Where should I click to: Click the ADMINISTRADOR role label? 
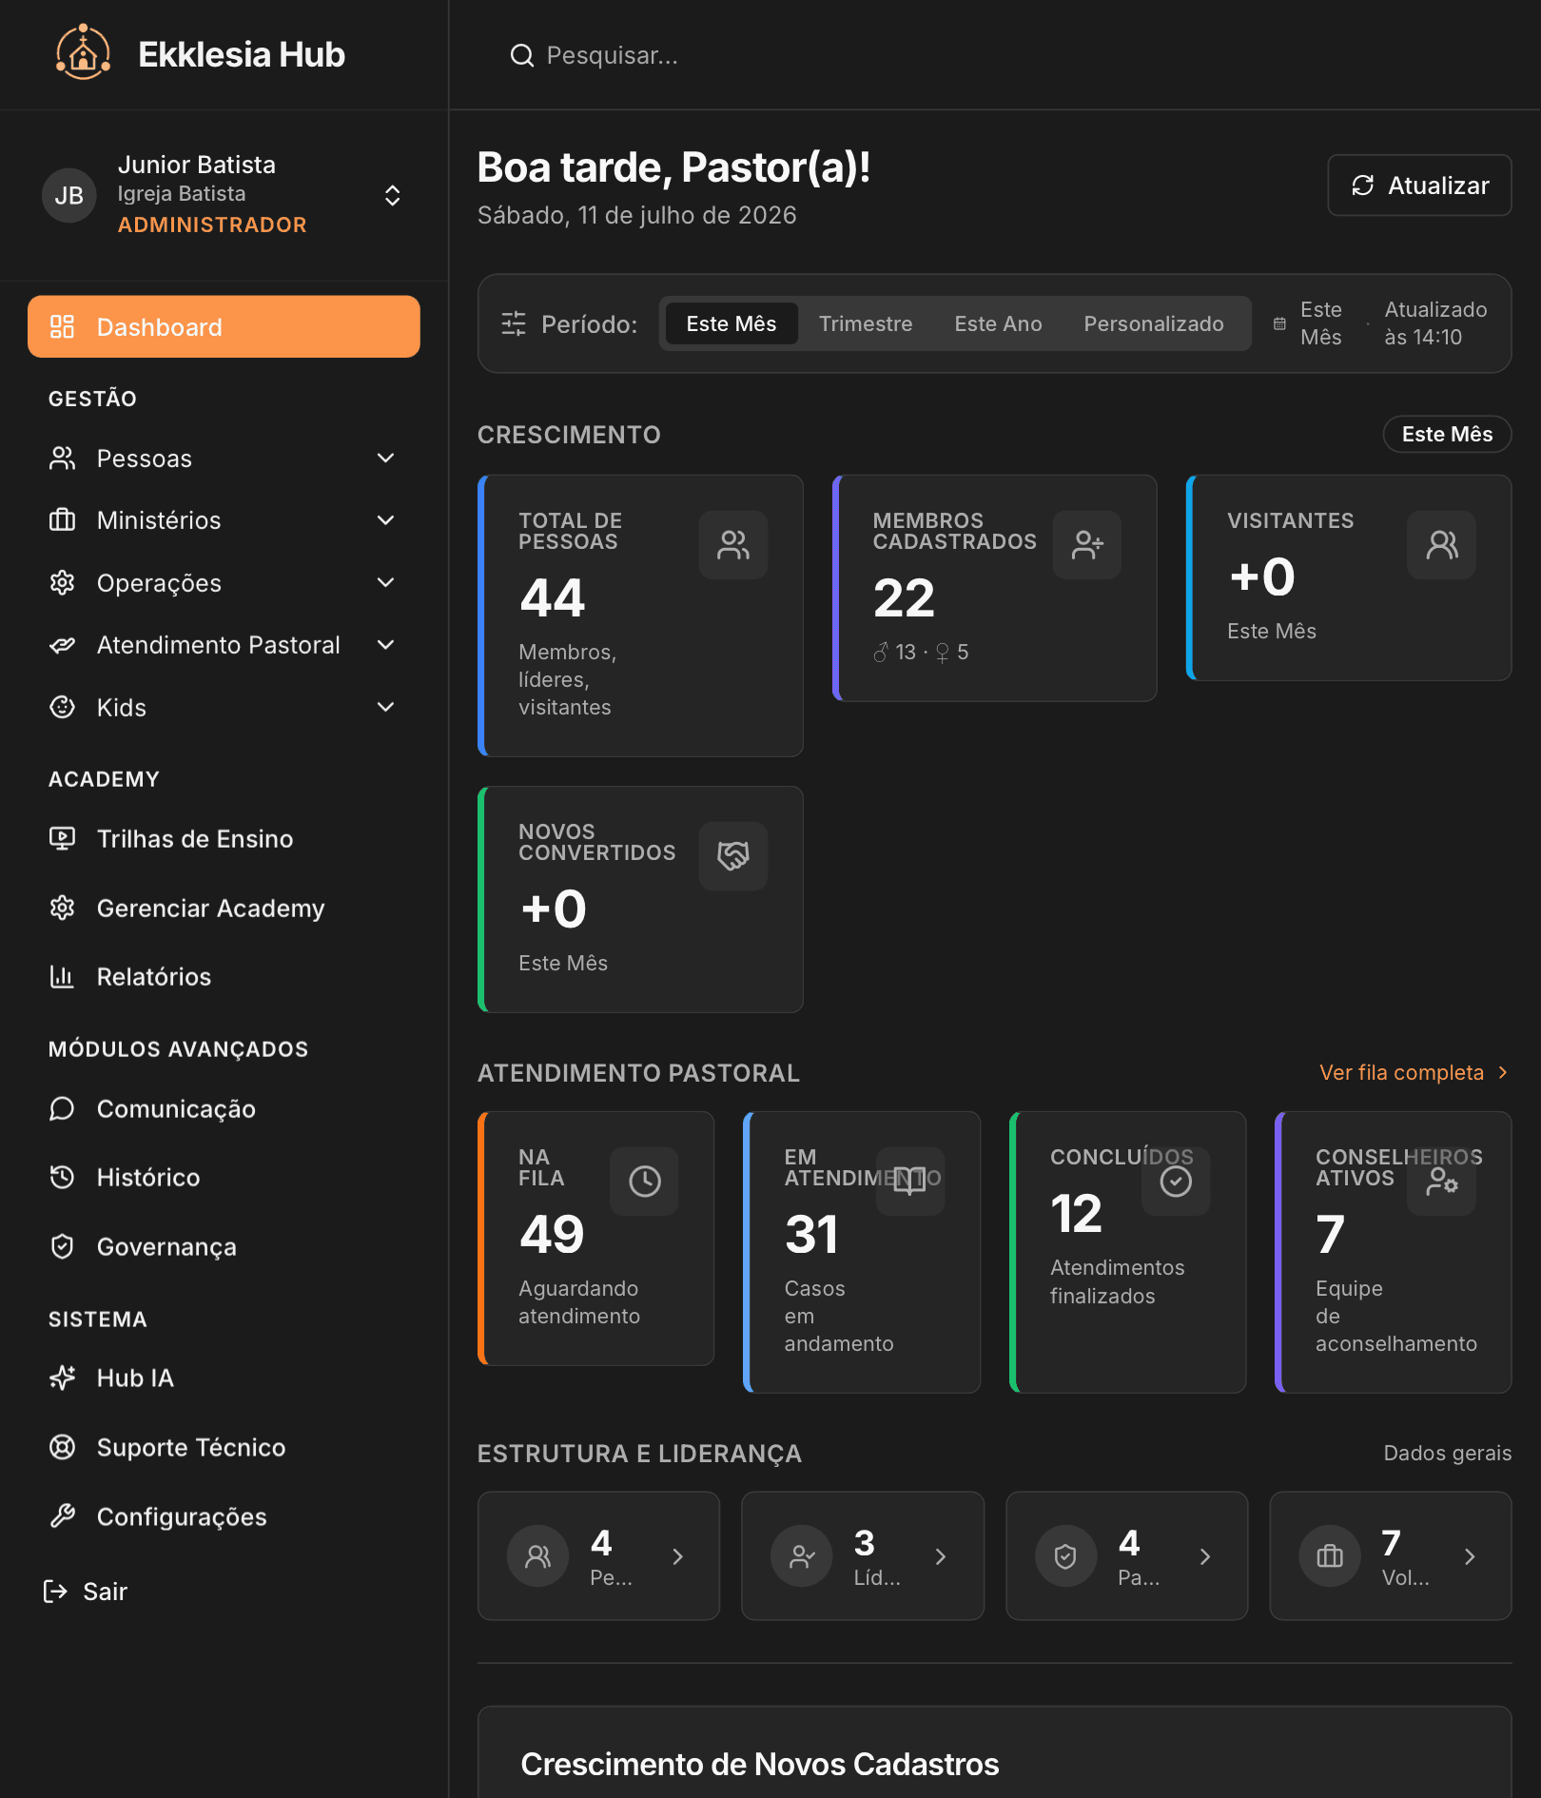[x=212, y=225]
